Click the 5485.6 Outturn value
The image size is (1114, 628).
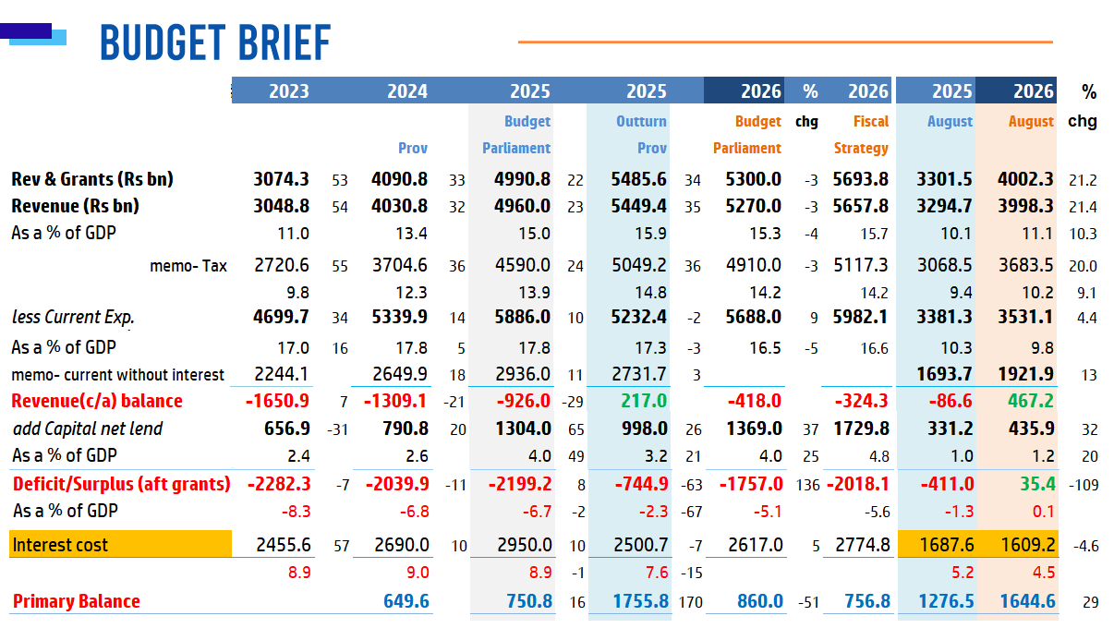(638, 179)
